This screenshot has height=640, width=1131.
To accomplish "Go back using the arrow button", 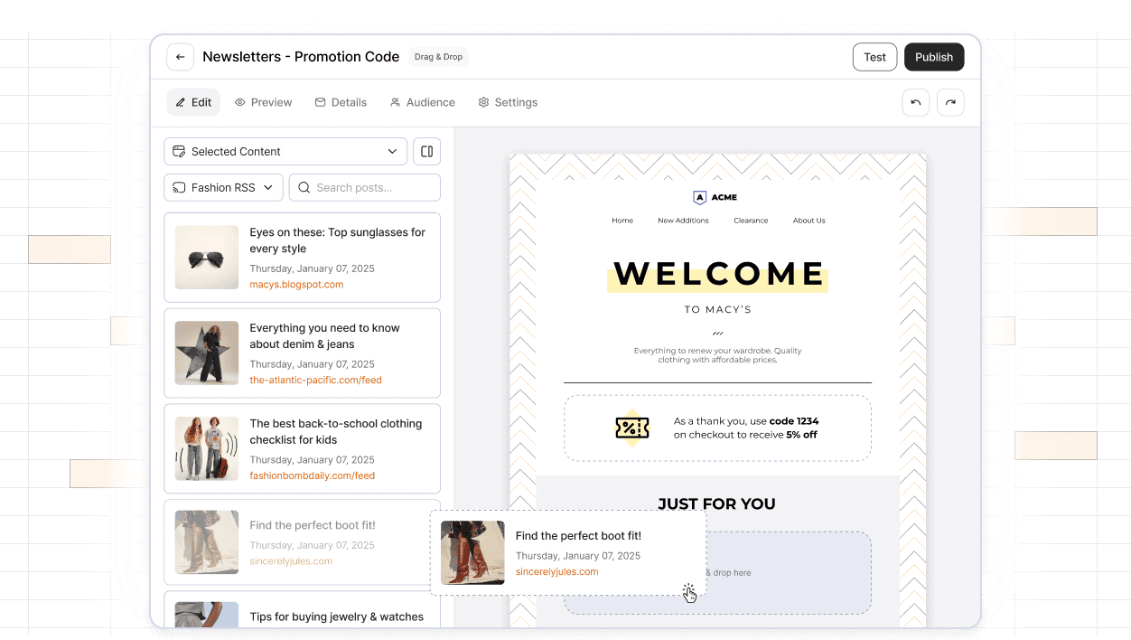I will (181, 57).
